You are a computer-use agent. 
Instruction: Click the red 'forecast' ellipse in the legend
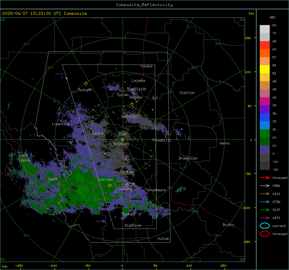click(x=265, y=234)
